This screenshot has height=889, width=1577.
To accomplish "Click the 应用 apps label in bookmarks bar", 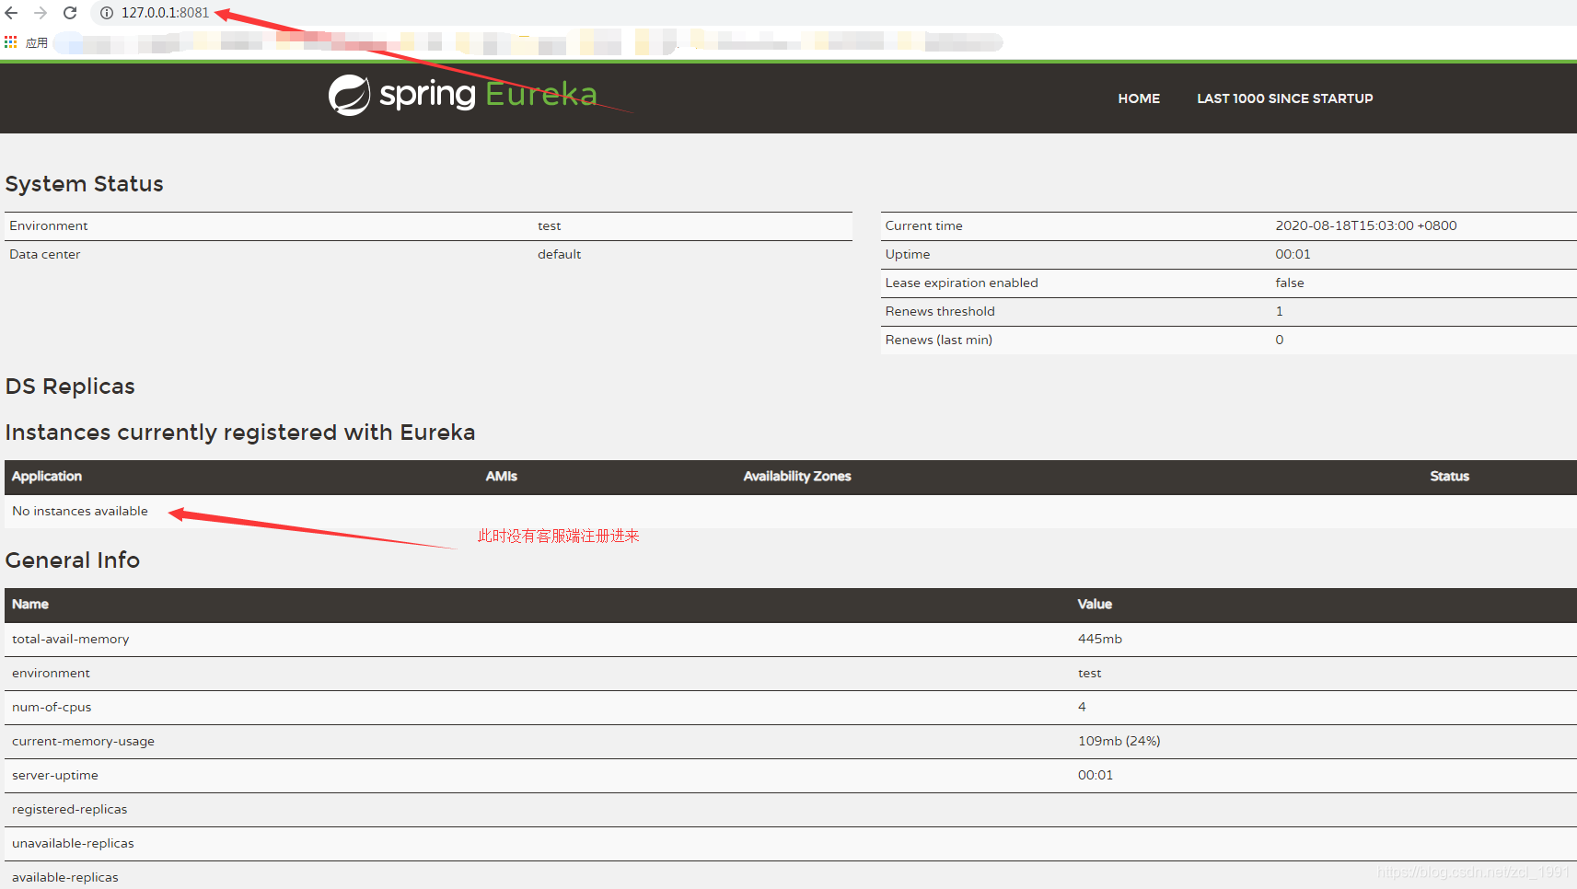I will coord(37,42).
